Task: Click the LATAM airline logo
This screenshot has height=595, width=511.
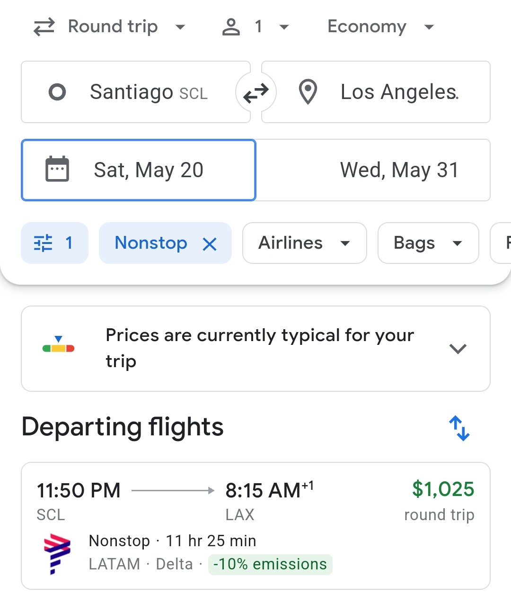Action: [x=57, y=553]
